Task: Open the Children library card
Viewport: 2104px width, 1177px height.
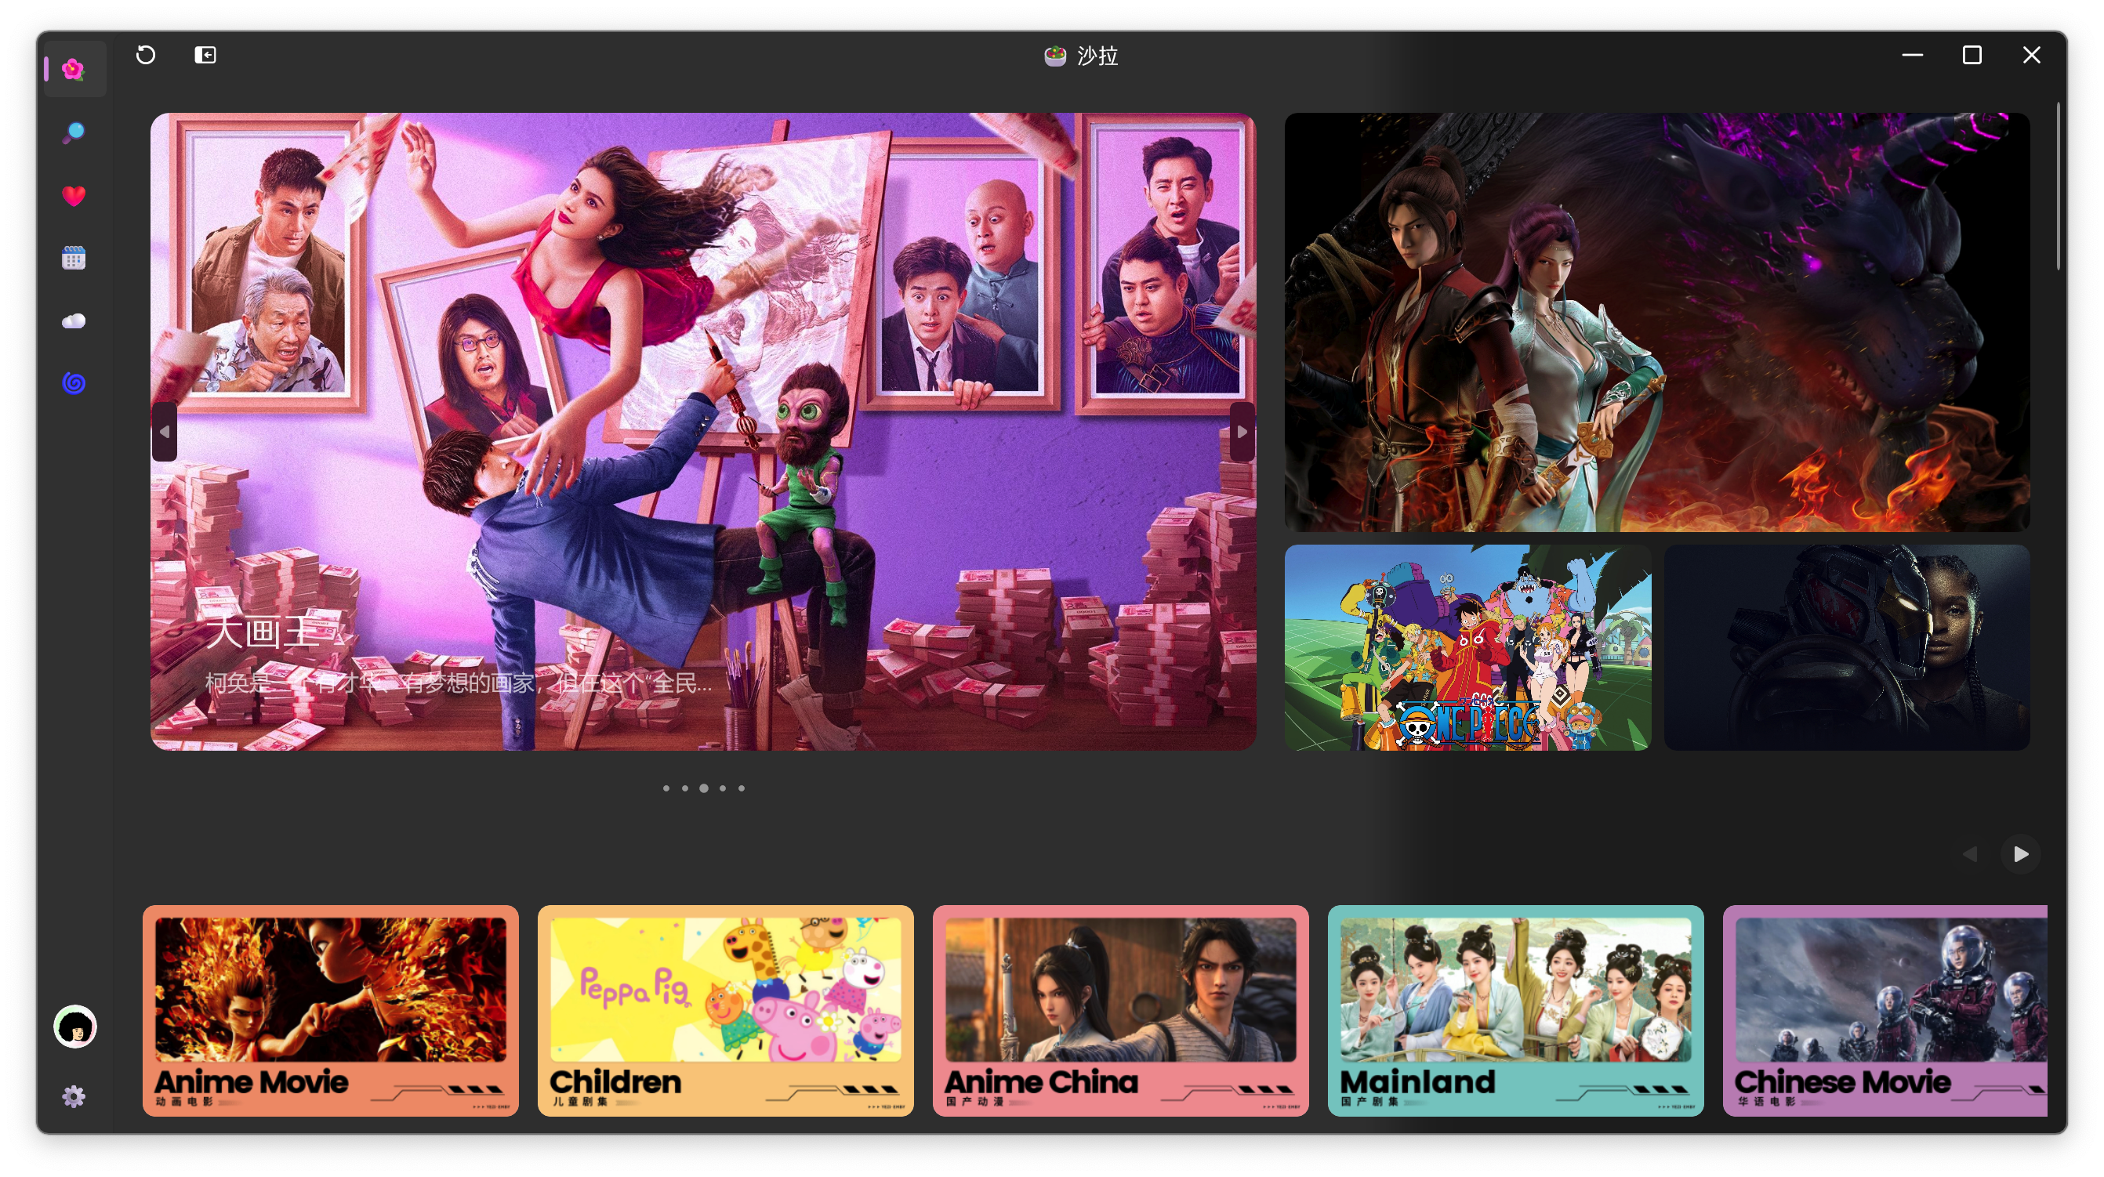Action: coord(726,1011)
